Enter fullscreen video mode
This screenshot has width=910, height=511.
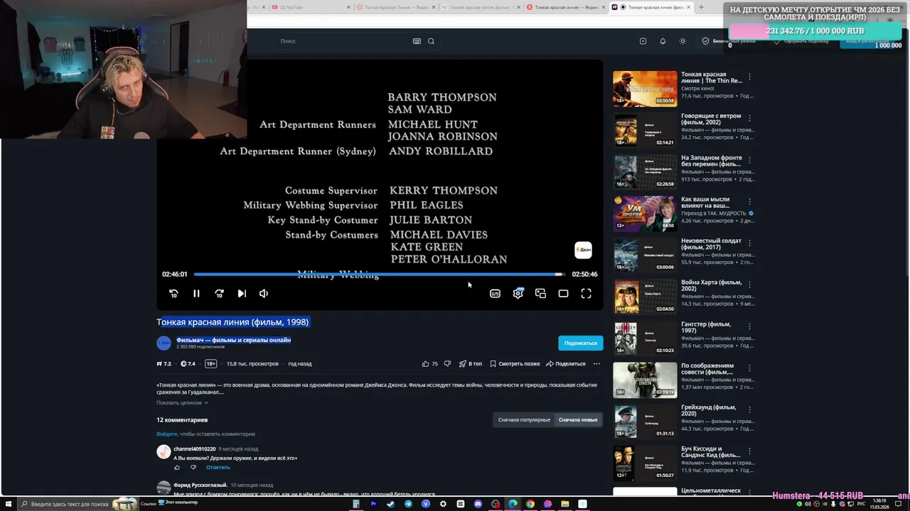tap(586, 293)
